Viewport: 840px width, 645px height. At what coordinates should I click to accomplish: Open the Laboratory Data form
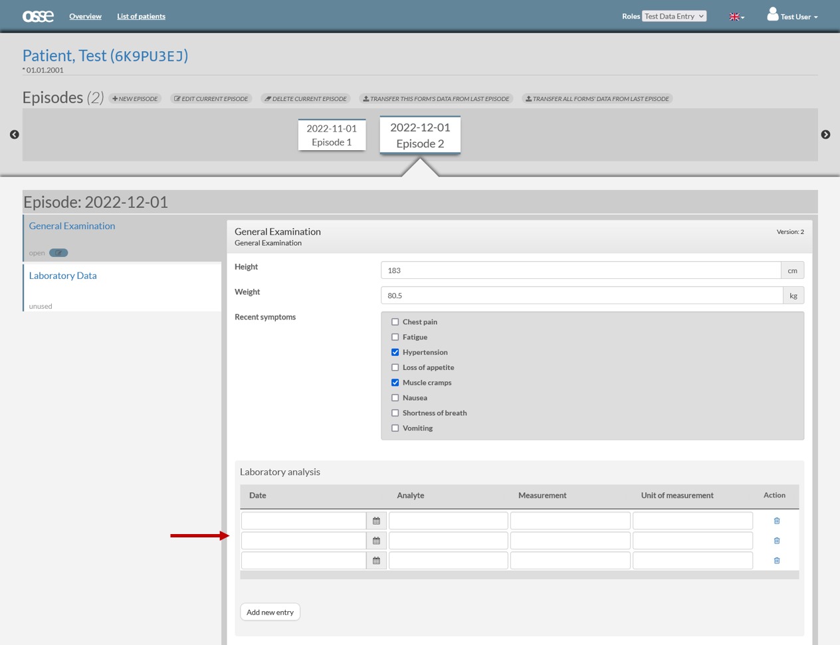62,275
